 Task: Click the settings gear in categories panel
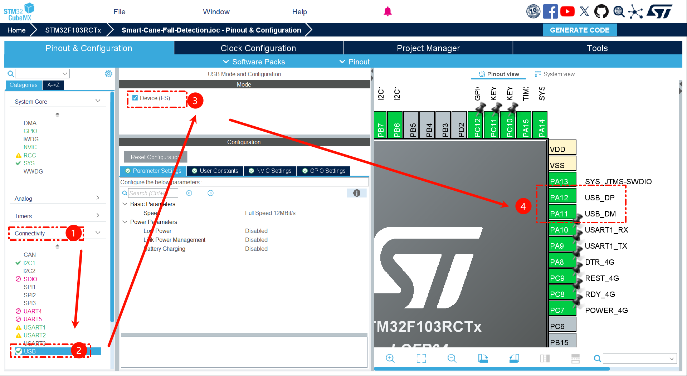[108, 74]
